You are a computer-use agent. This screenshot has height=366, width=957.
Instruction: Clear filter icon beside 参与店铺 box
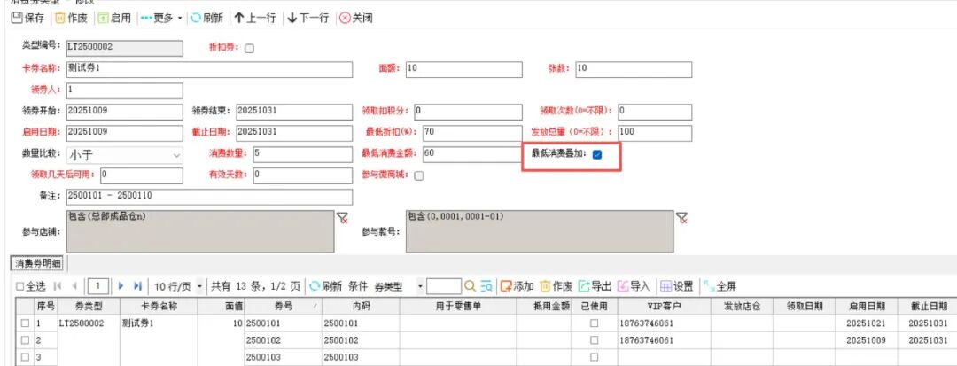(342, 217)
